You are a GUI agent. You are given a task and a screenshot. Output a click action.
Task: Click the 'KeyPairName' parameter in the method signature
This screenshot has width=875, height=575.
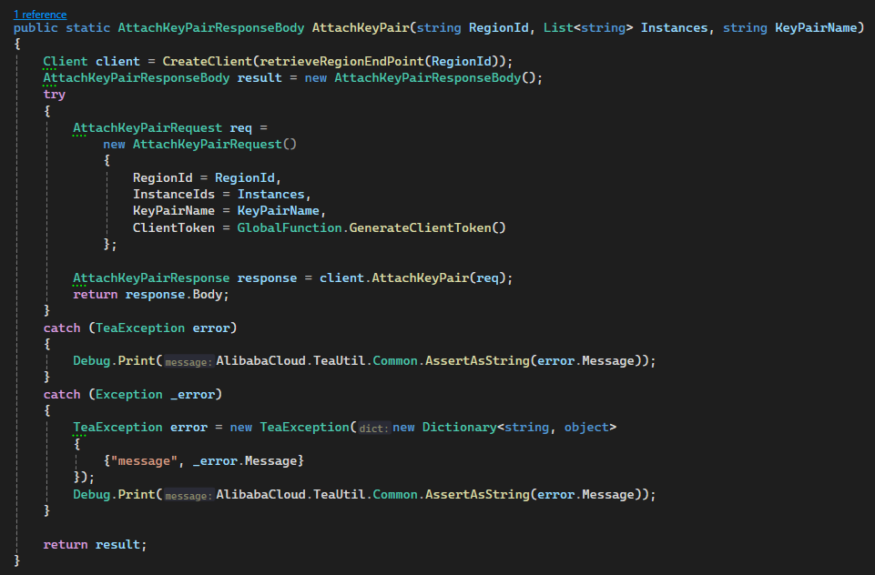coord(815,28)
